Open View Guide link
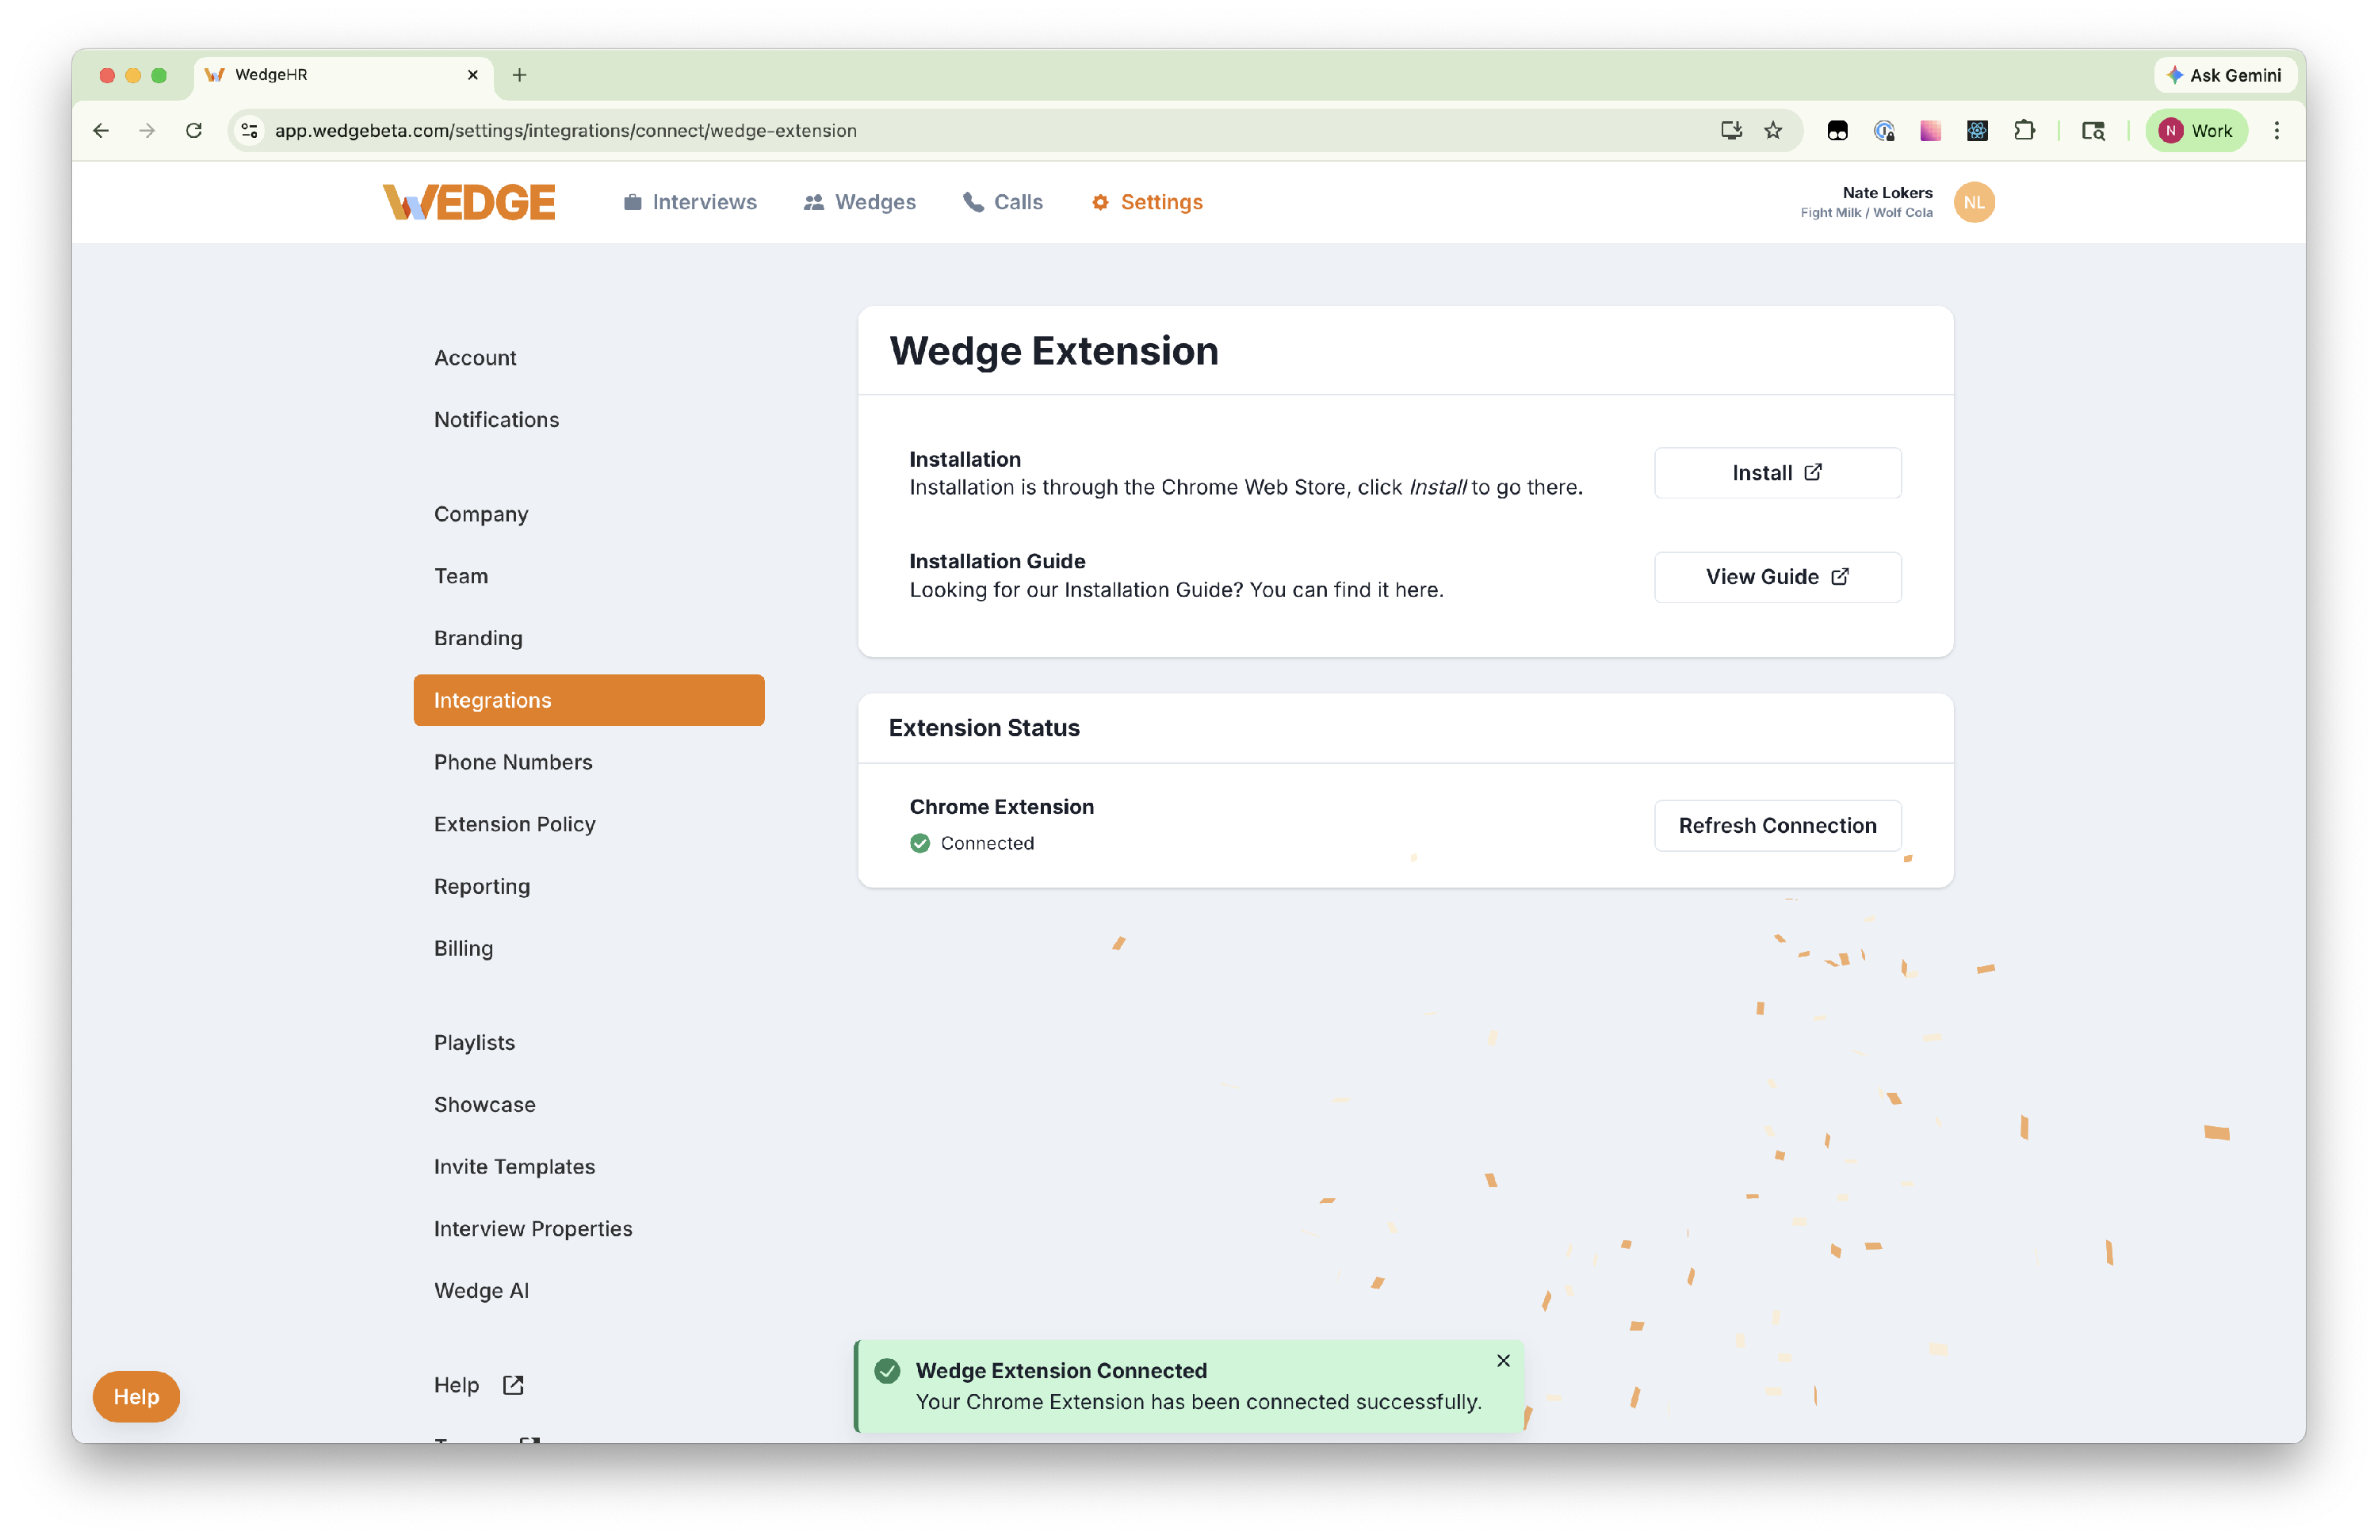 click(x=1776, y=576)
